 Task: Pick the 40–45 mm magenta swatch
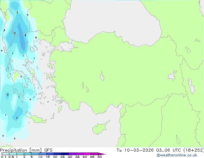click(87, 154)
